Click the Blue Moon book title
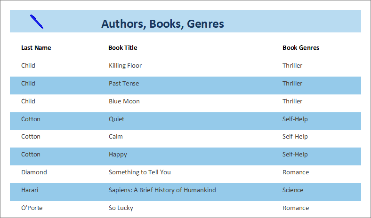 [124, 101]
